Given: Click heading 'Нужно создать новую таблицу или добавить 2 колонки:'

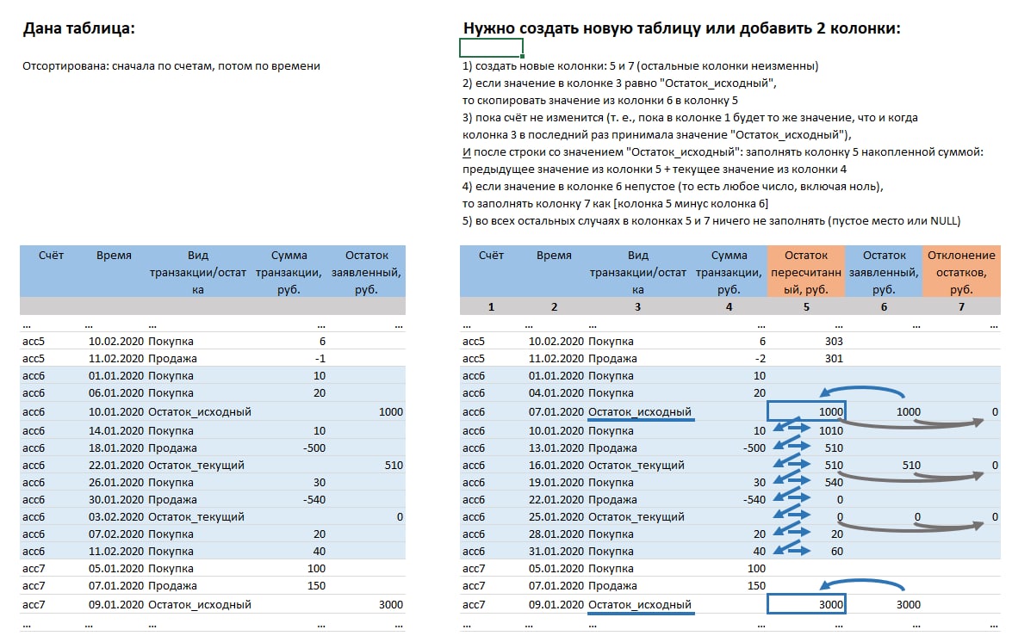Looking at the screenshot, I should tap(681, 28).
